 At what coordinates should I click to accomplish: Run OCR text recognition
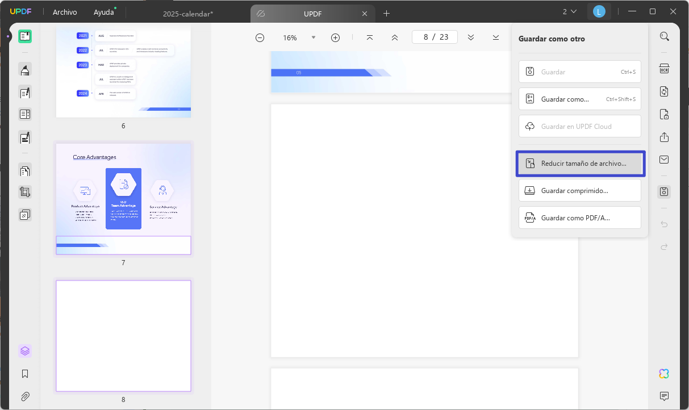pyautogui.click(x=664, y=69)
